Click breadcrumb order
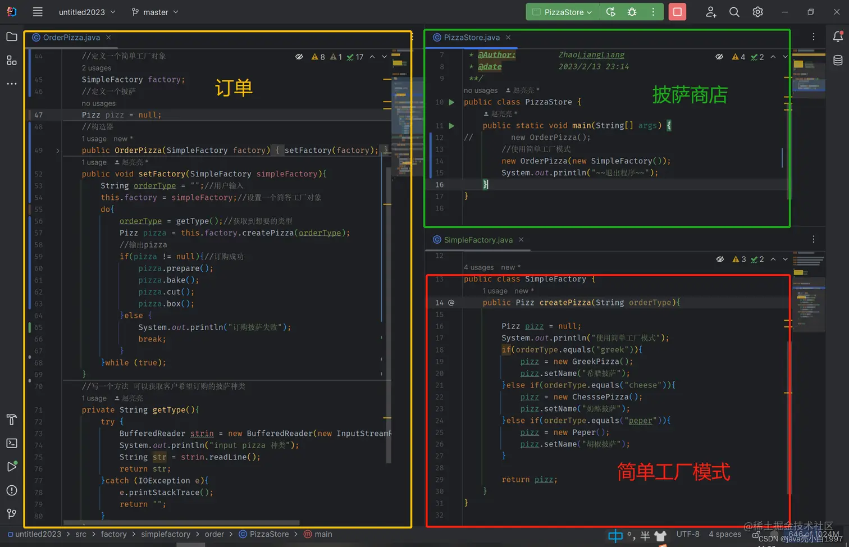This screenshot has width=849, height=547. (x=214, y=534)
